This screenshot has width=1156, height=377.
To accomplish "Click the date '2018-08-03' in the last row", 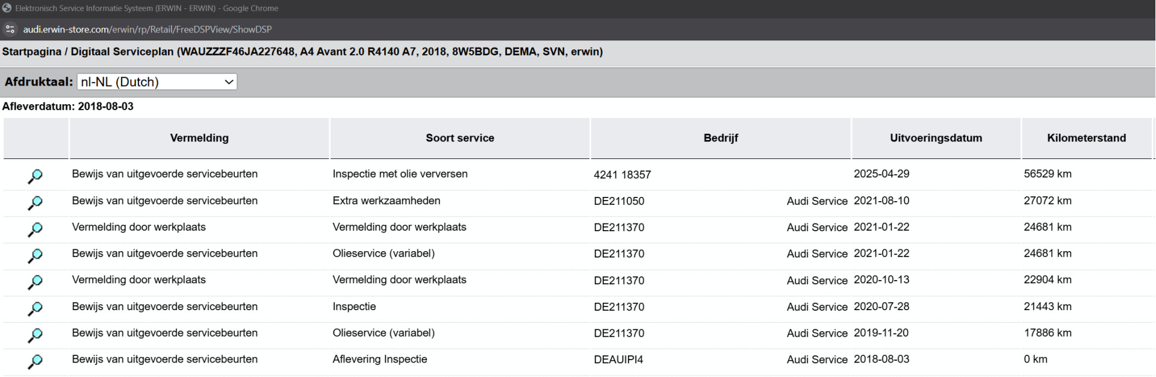I will coord(881,360).
